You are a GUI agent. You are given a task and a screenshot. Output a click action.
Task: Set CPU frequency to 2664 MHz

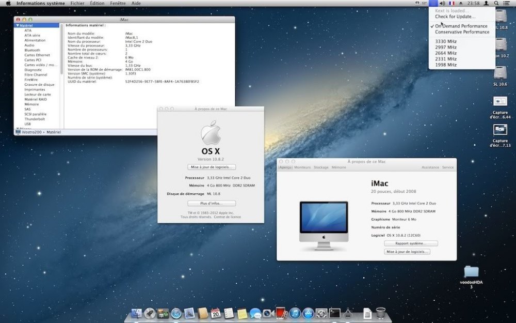coord(446,53)
